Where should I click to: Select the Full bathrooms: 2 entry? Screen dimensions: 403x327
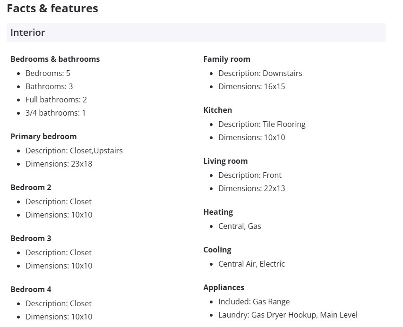(x=56, y=100)
